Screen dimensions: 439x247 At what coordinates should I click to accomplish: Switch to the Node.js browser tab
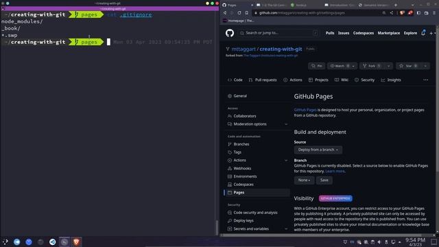coord(305,5)
